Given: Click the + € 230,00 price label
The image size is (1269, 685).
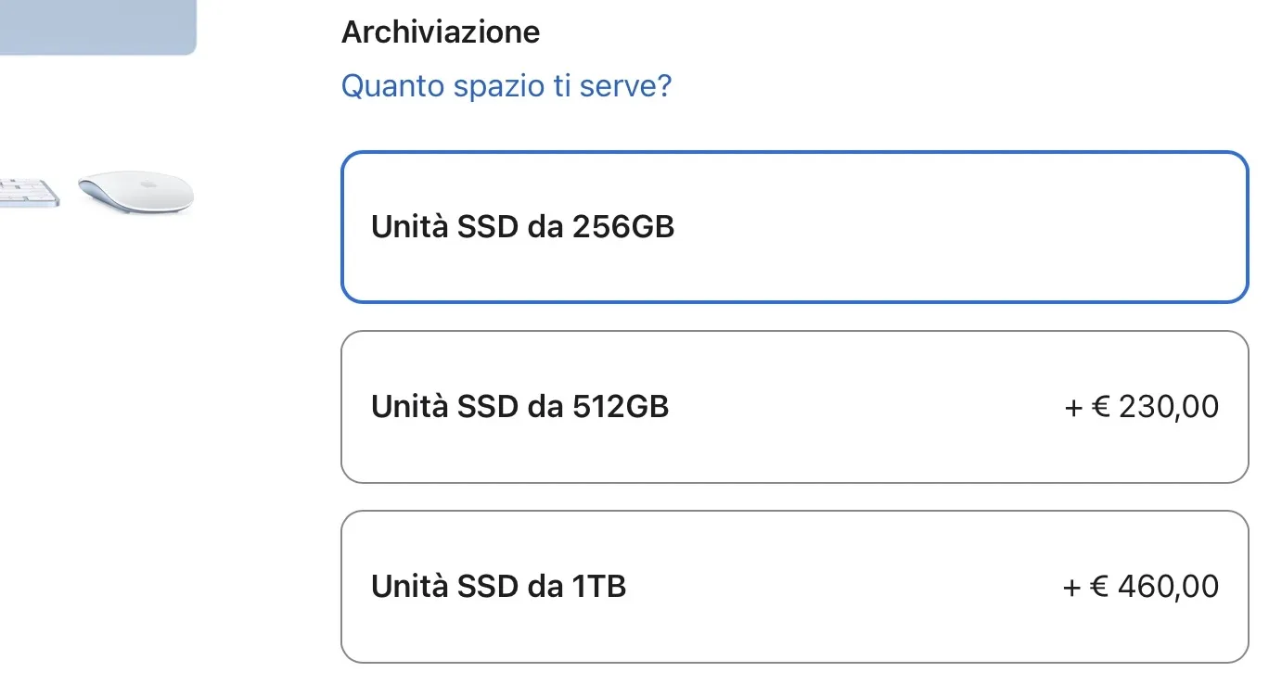Looking at the screenshot, I should [x=1142, y=405].
